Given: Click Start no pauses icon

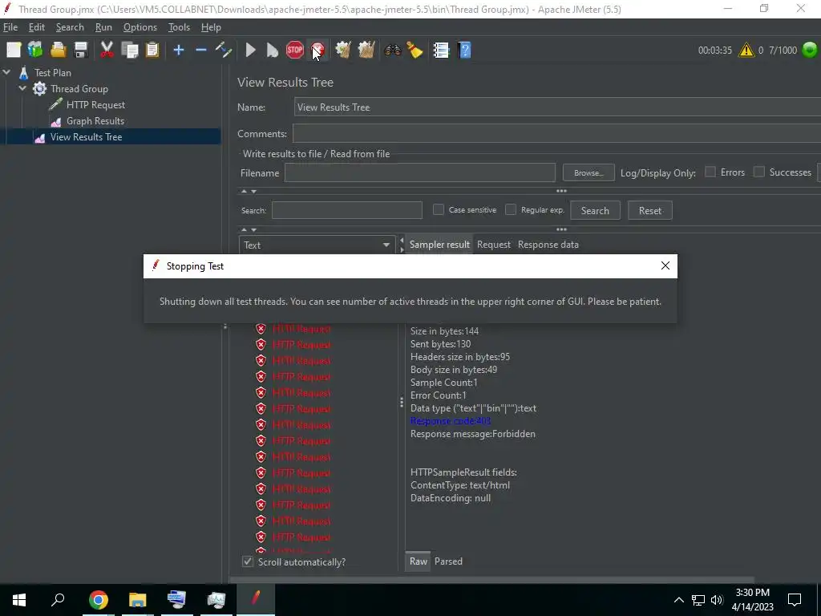Looking at the screenshot, I should pos(273,51).
